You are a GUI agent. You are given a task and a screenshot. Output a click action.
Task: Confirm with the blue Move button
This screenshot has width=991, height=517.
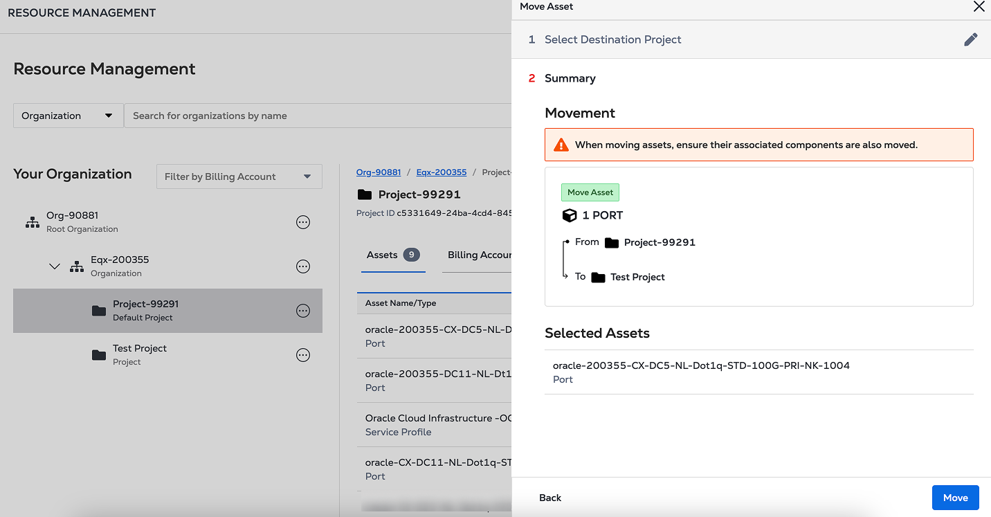click(955, 498)
